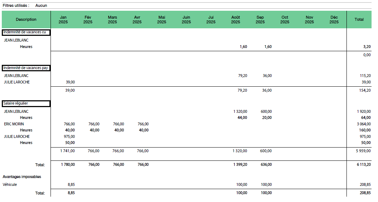The image size is (378, 202).
Task: Click the 'Mars 2025' column header
Action: tap(113, 20)
